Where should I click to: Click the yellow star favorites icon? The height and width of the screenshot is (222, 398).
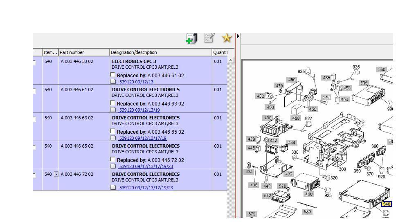pos(227,38)
